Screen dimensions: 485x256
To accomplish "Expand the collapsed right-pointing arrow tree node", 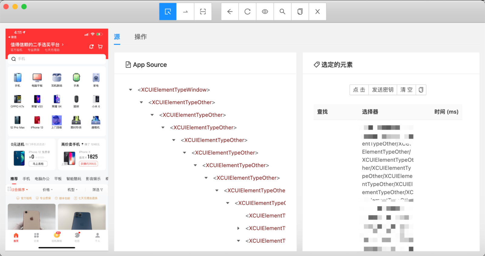I will tap(238, 228).
